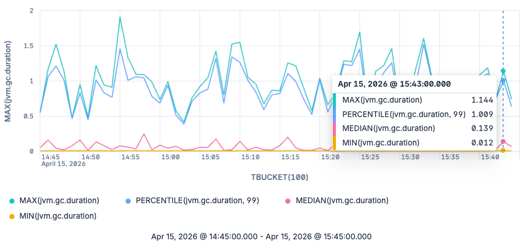
Task: Toggle MAX(jvm.gc.duration) legend series
Action: click(x=54, y=201)
